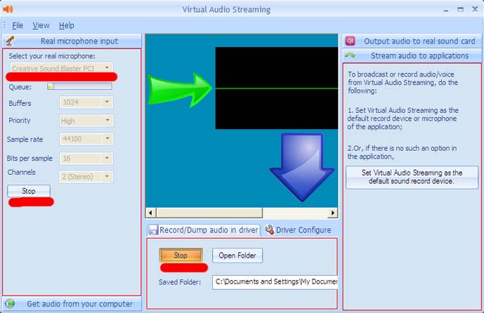Click the microphone icon in Real microphone input

click(11, 41)
